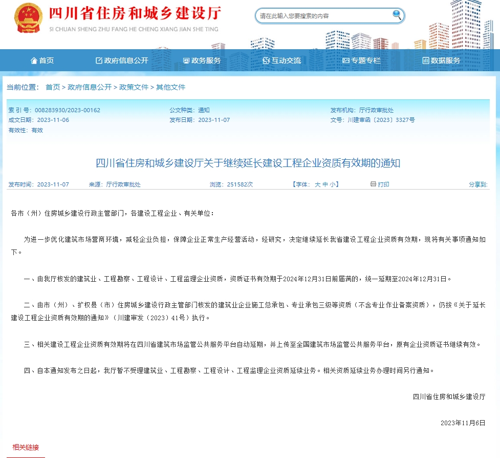Click the 发布时间 2023-11-07 text
Viewport: 500px width, 458px height.
point(38,184)
